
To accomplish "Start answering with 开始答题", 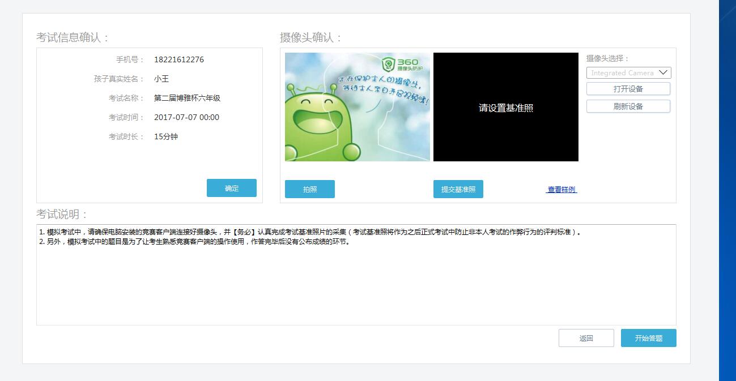I will [x=648, y=338].
